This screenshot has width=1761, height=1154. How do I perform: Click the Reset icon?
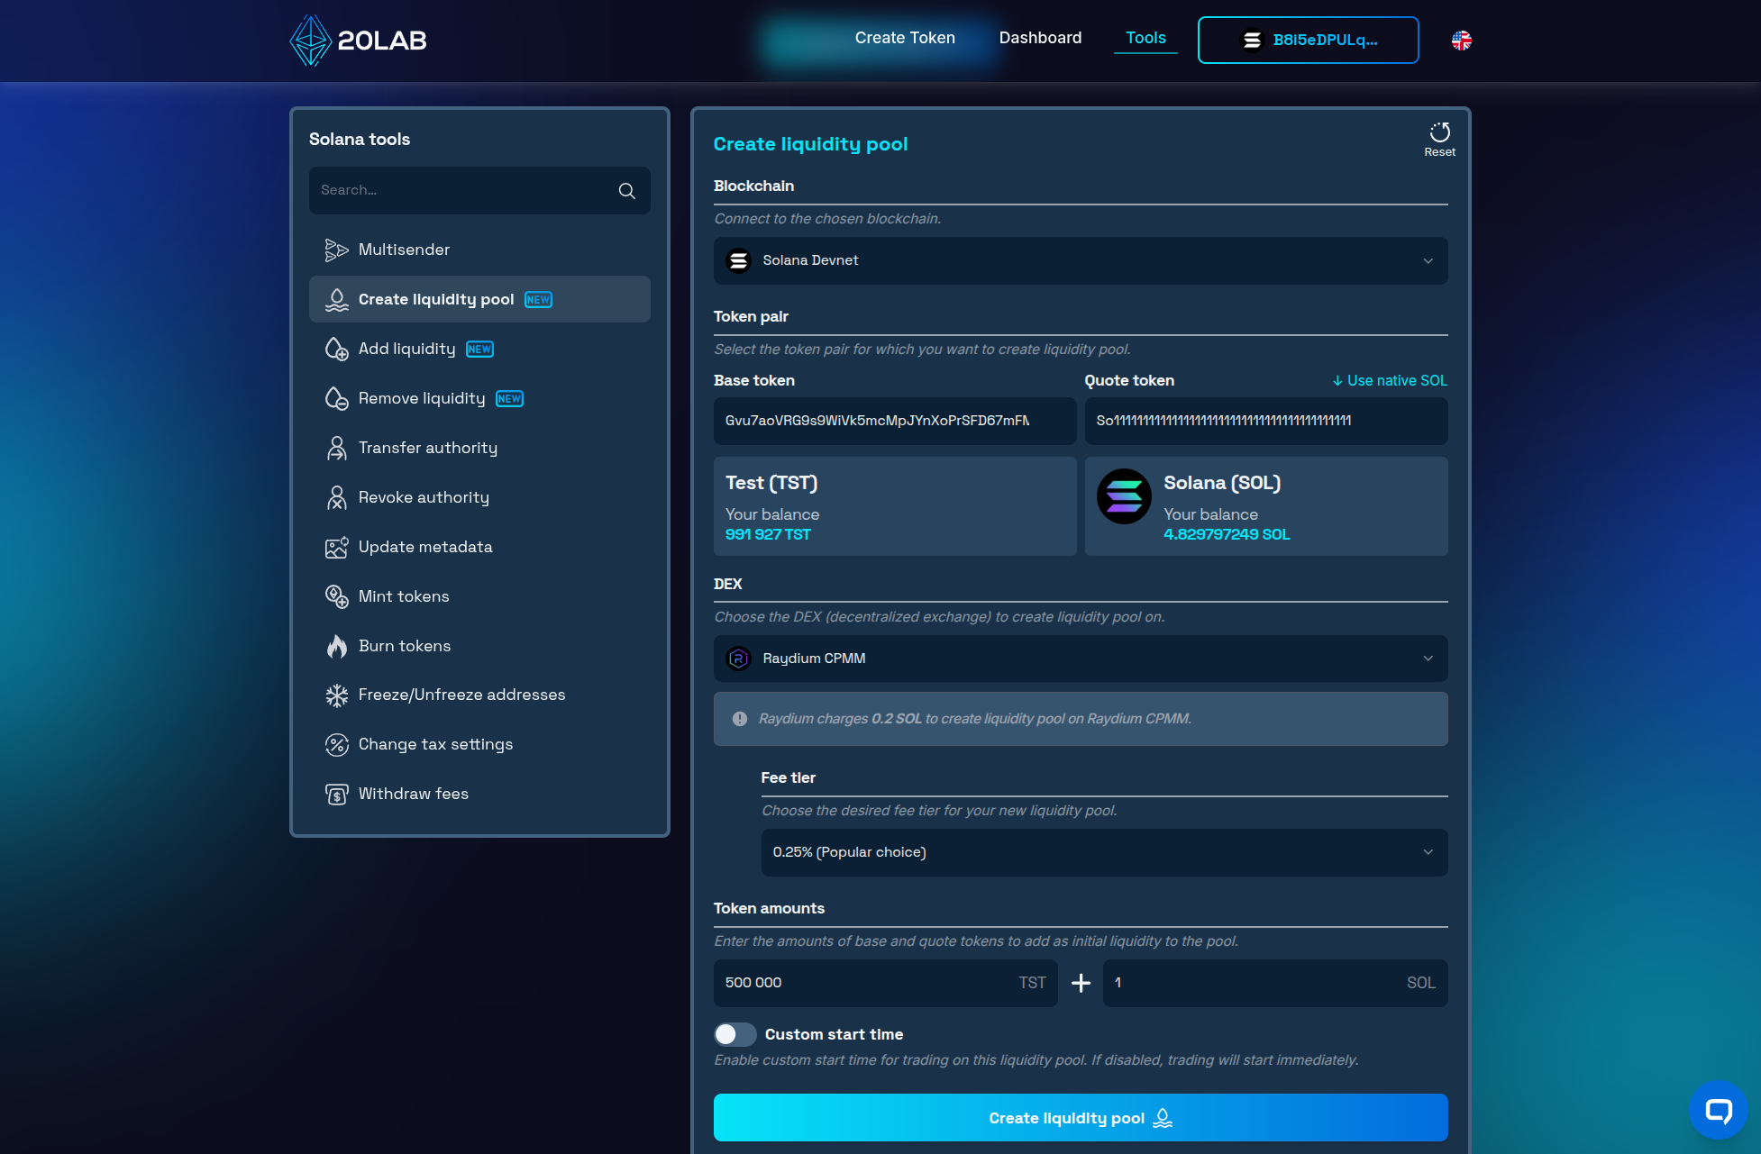click(1439, 133)
